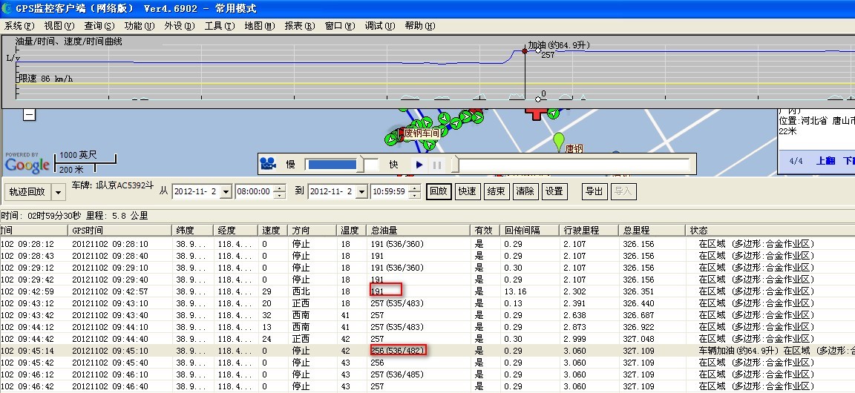The image size is (855, 393).
Task: Click the 废钢车间 map label
Action: (421, 133)
